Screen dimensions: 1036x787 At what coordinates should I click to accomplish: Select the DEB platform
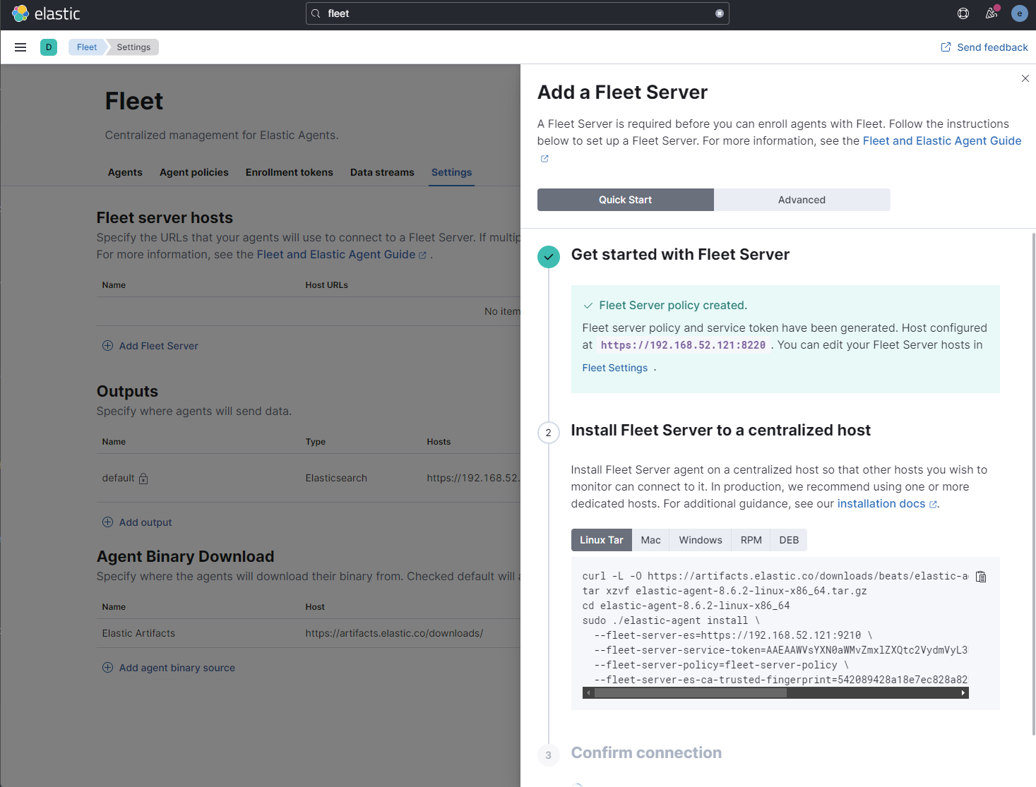coord(789,540)
